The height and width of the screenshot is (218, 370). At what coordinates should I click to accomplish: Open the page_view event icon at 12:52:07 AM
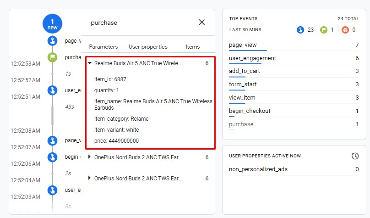52,140
